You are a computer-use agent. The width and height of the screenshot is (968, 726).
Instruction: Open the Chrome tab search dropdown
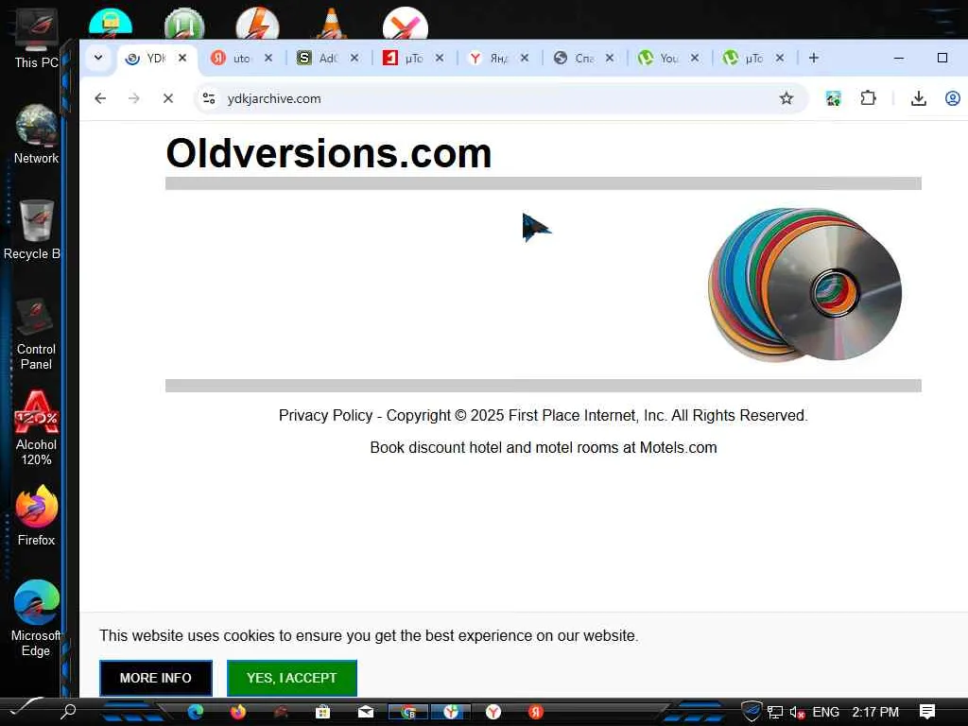point(98,58)
